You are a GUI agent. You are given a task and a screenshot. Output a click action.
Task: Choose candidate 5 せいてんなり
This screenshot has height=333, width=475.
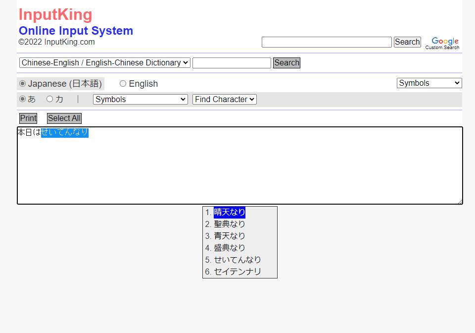(x=237, y=260)
